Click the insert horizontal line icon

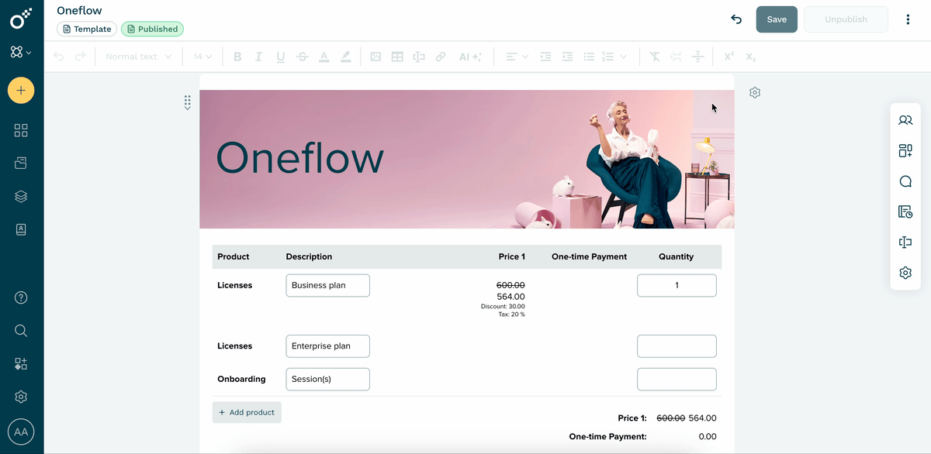(x=698, y=57)
